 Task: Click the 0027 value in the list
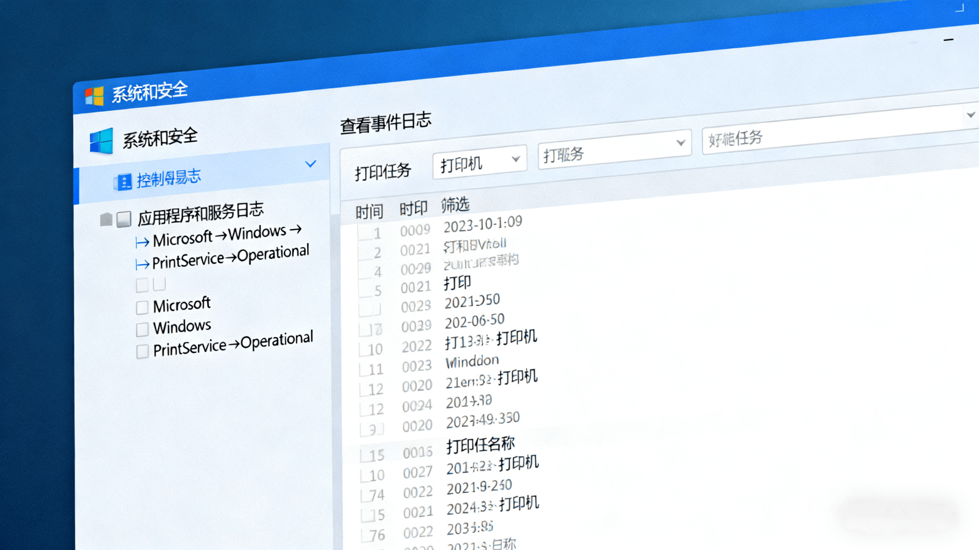[x=418, y=473]
